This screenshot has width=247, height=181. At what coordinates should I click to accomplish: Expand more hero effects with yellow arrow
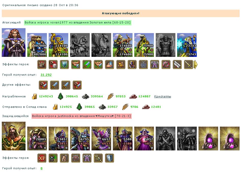click(196, 64)
